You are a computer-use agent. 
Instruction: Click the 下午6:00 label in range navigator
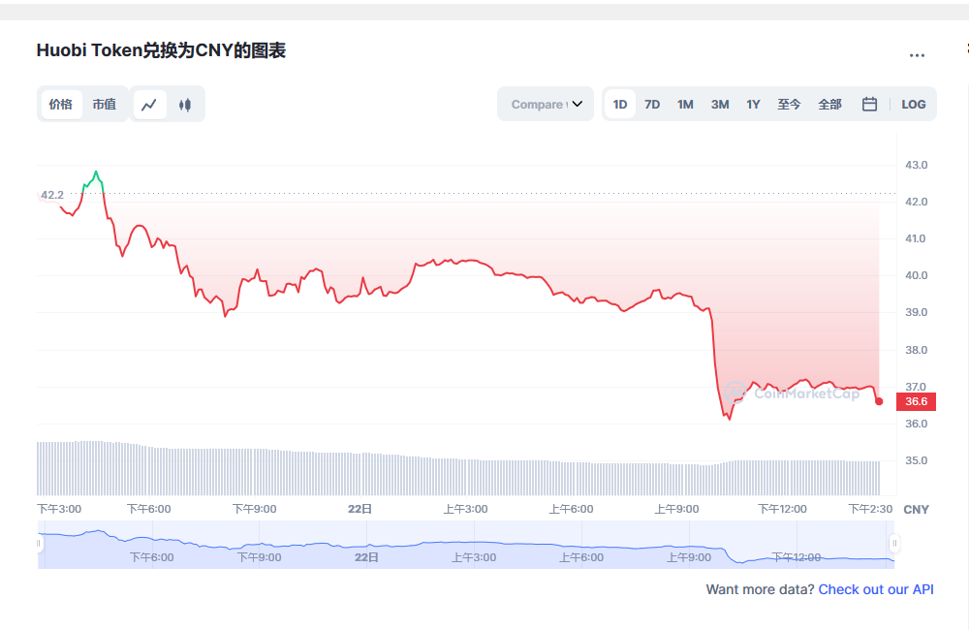pos(152,557)
